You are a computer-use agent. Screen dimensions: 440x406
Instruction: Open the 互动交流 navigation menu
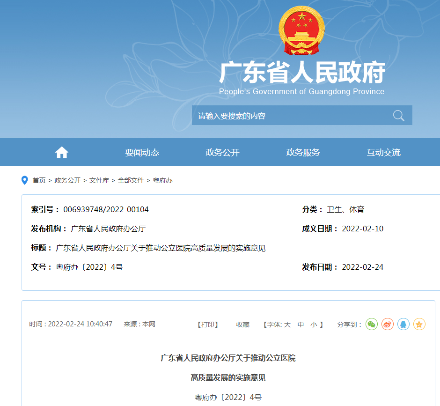click(x=383, y=153)
